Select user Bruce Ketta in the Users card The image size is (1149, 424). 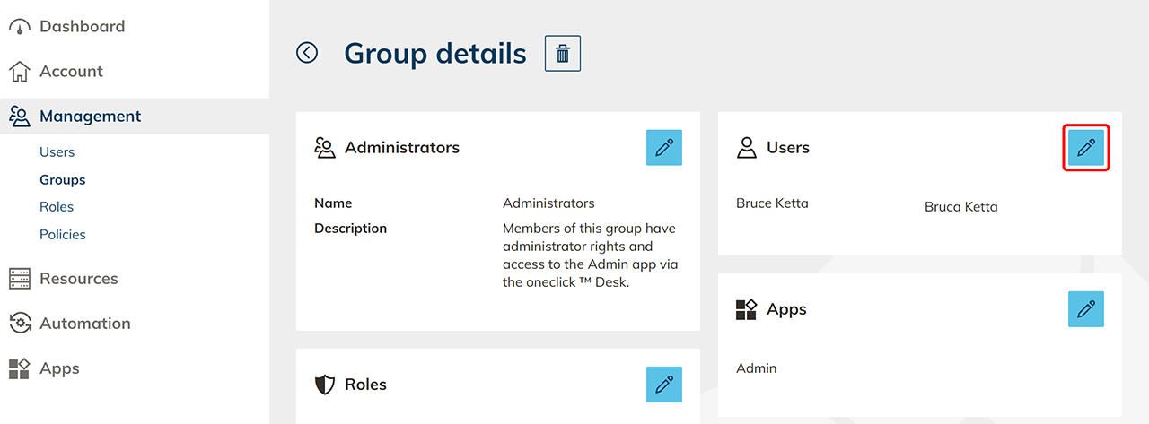(772, 203)
